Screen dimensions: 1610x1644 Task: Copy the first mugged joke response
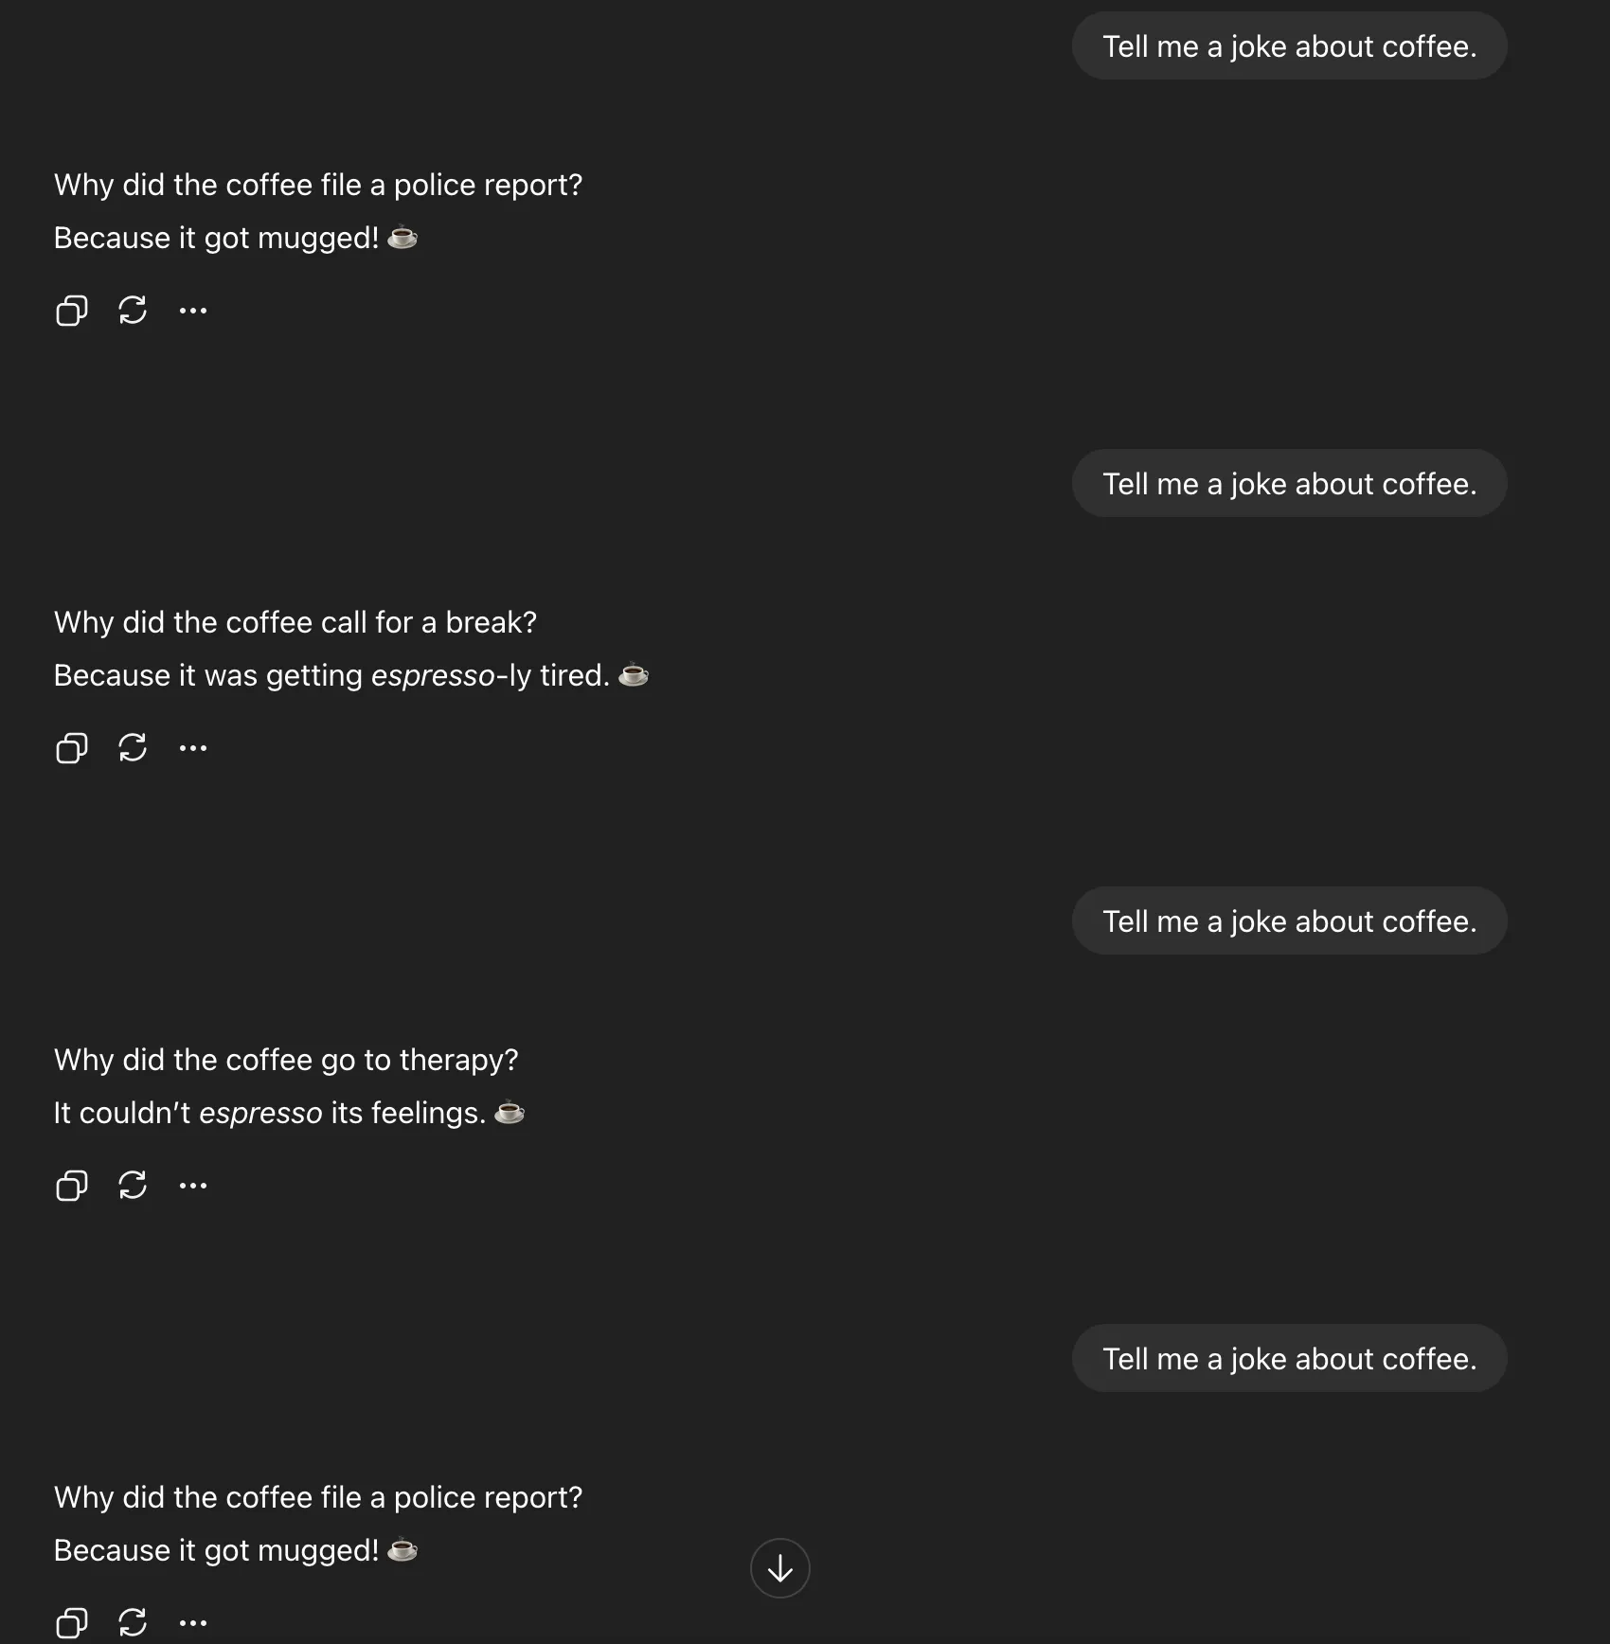click(x=72, y=311)
